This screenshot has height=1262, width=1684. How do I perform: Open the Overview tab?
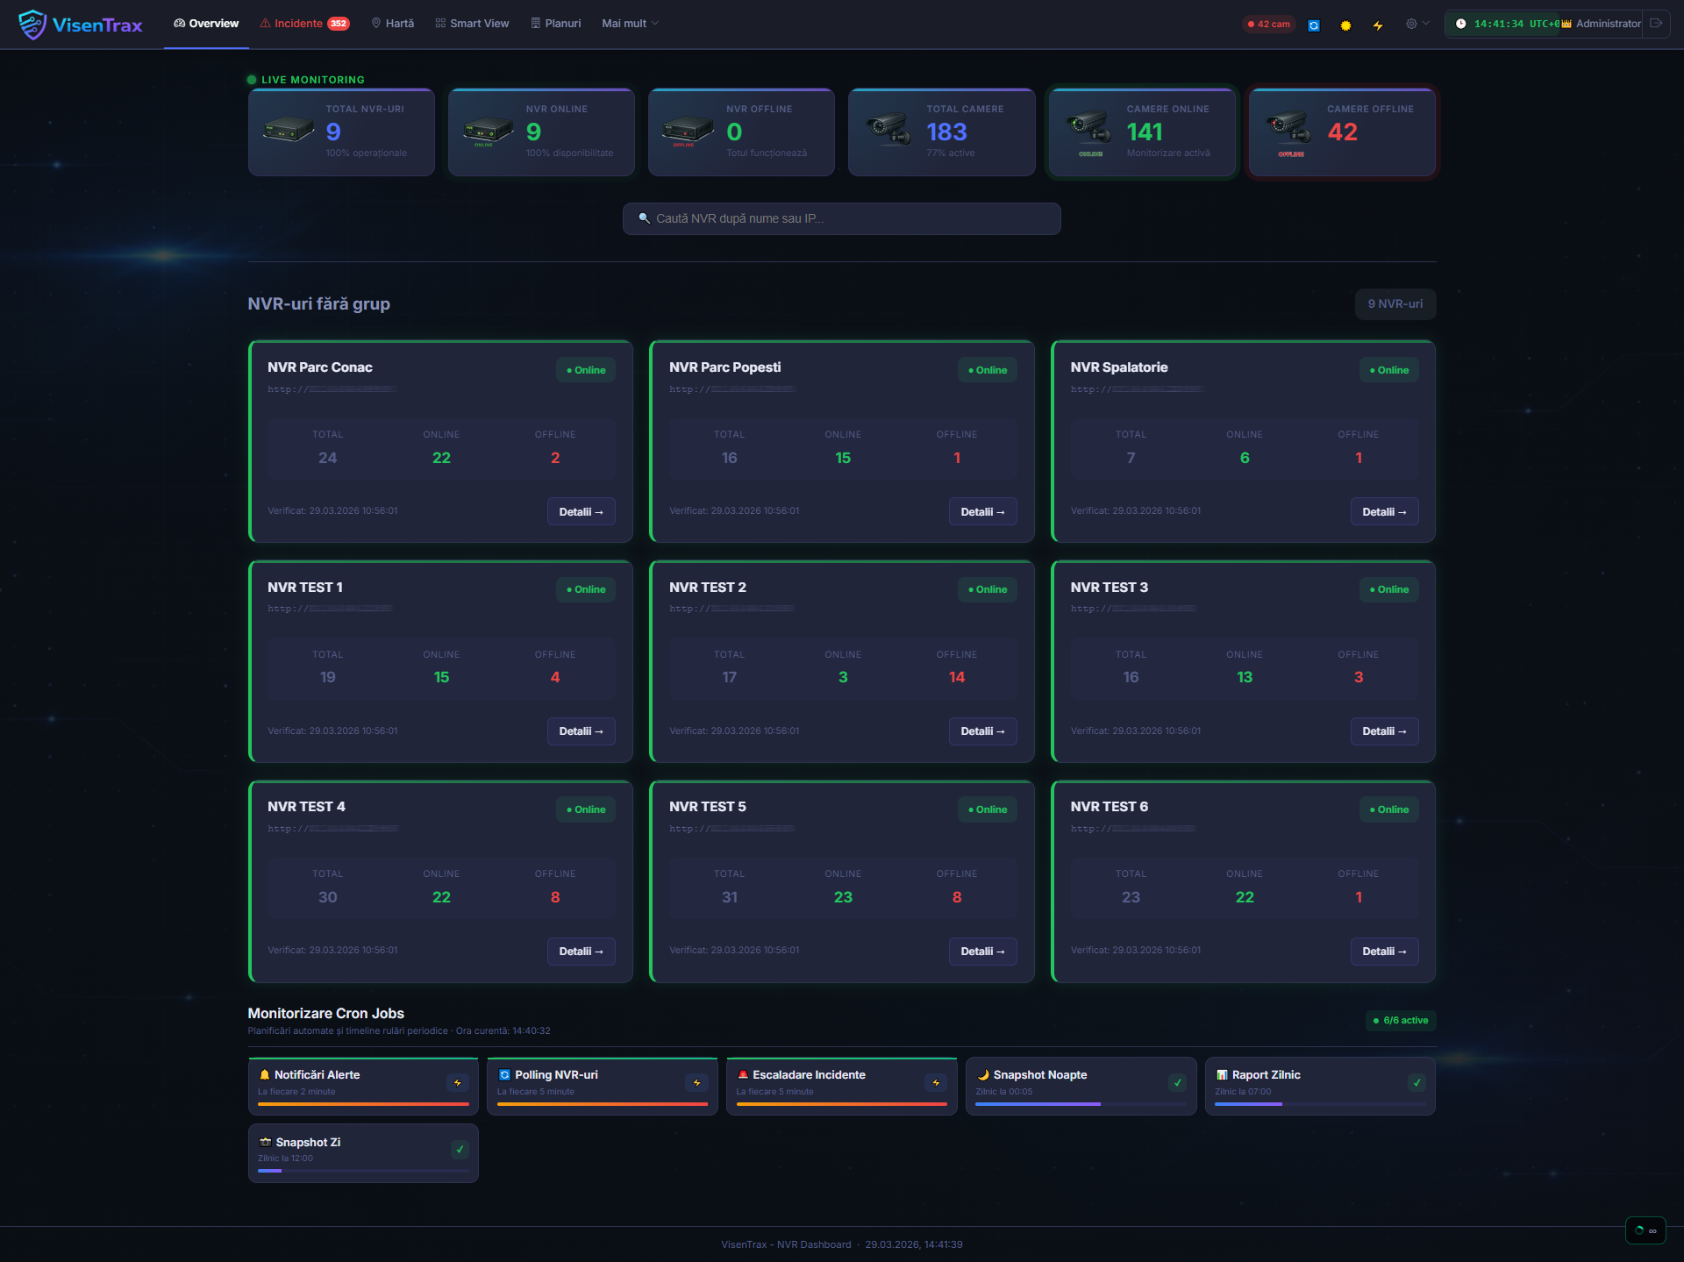tap(206, 24)
